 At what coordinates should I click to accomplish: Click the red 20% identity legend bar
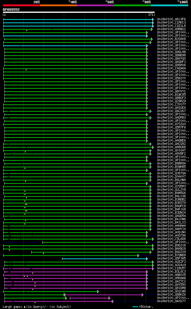tap(21, 5)
